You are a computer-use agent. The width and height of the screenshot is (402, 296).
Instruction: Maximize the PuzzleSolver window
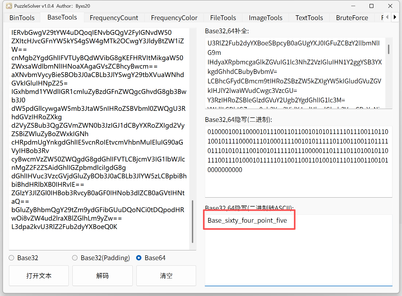pos(371,6)
